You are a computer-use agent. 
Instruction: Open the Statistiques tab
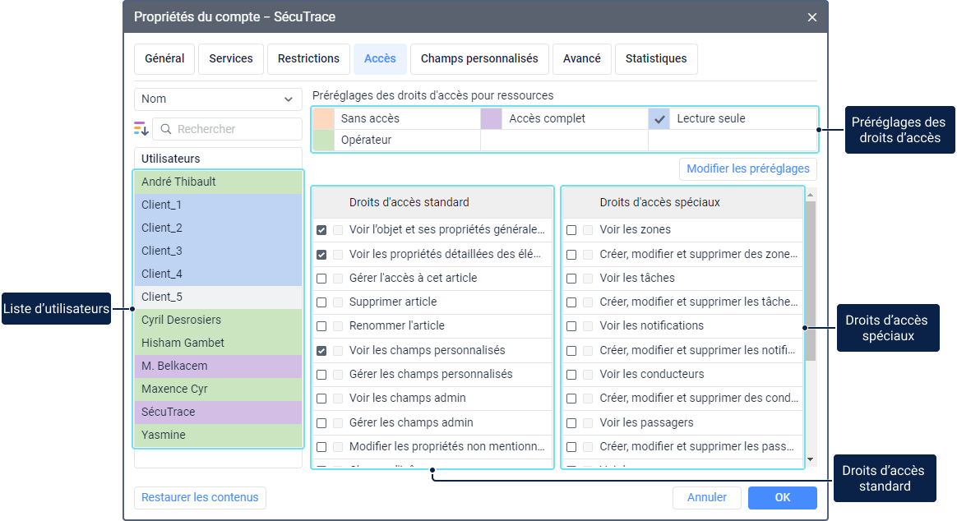(655, 59)
